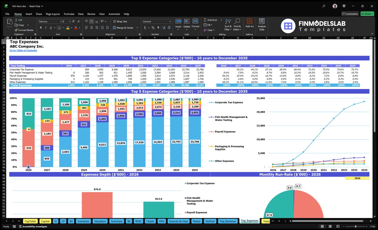Click the green Share button
The width and height of the screenshot is (378, 230).
point(367,14)
